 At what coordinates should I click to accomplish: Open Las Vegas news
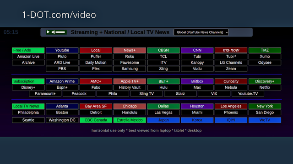(x=163, y=113)
